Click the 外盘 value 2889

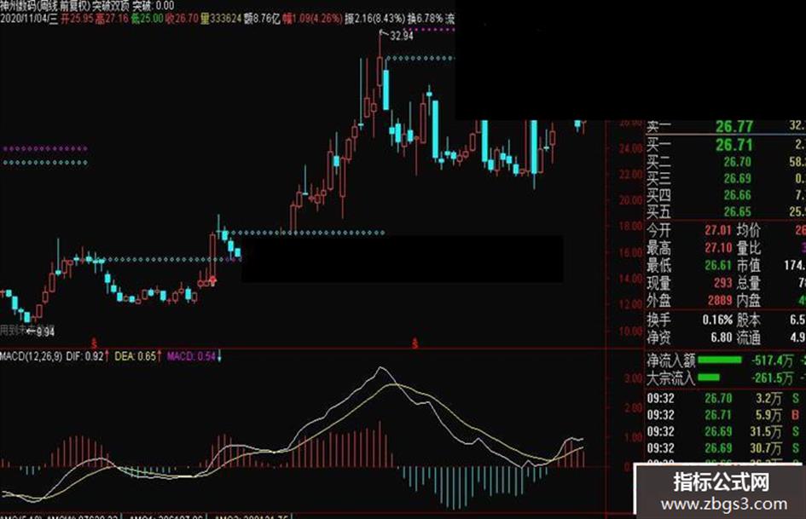point(720,300)
